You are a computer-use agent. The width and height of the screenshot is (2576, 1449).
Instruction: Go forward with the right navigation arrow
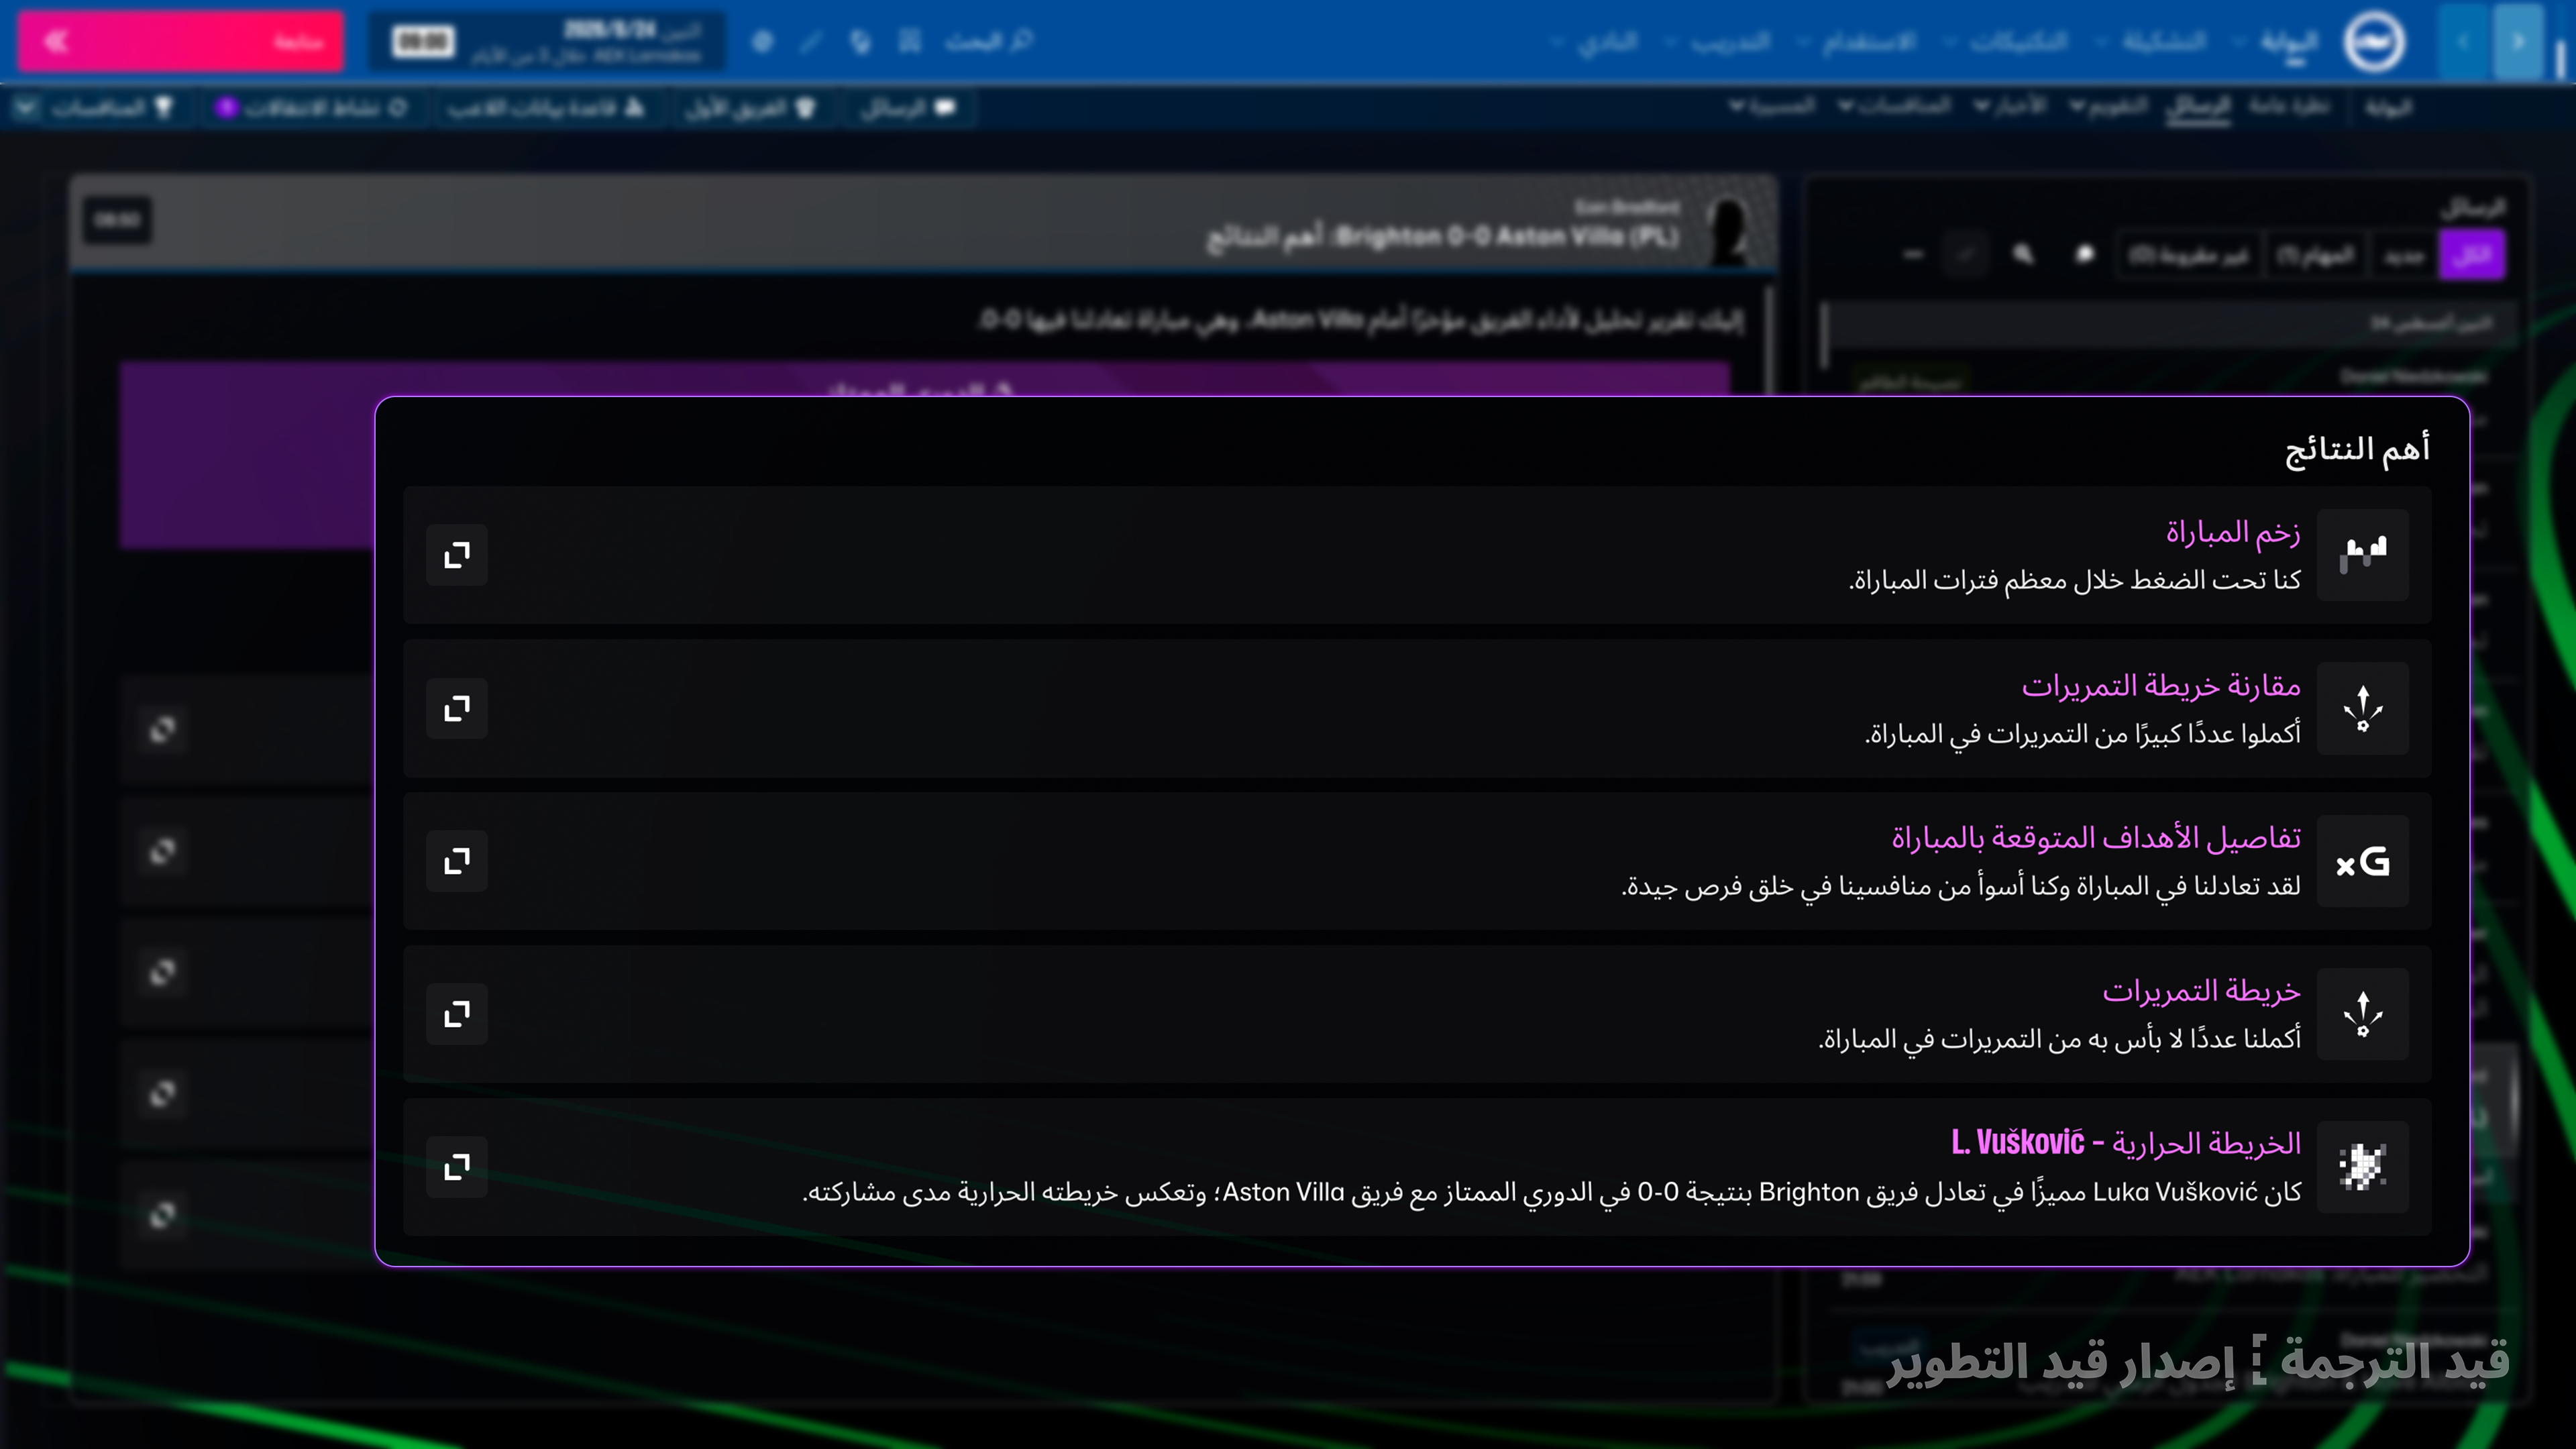pos(2518,41)
